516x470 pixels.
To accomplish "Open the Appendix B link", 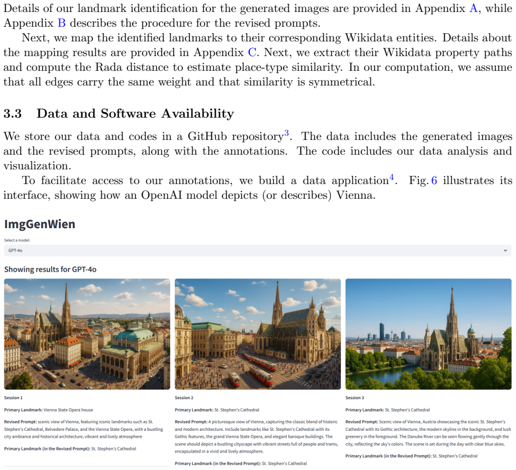I will (62, 23).
